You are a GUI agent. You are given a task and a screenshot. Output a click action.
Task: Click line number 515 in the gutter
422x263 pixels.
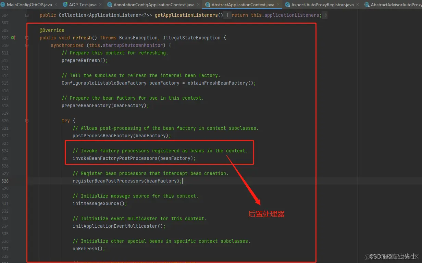[x=5, y=83]
